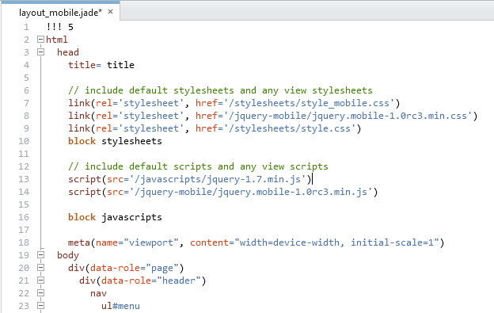This screenshot has height=313, width=494.
Task: Click the stylesheets comment on line 6
Action: (x=220, y=90)
